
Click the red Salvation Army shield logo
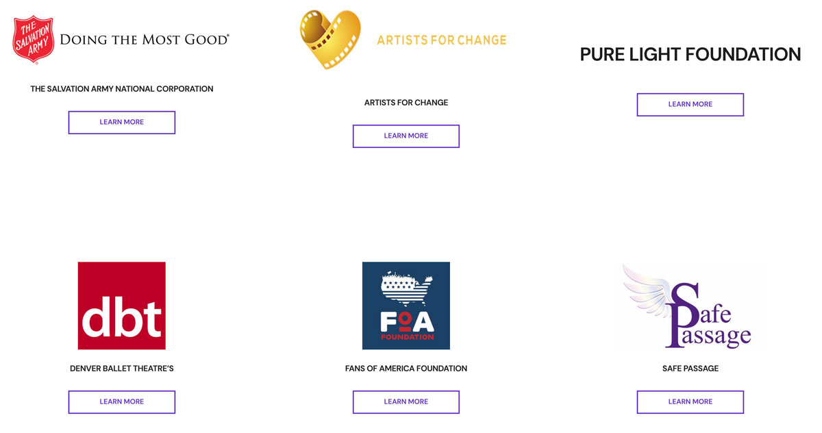[33, 39]
